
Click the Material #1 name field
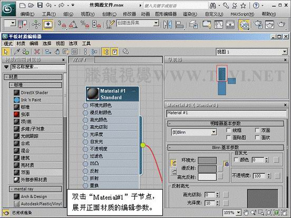pos(226,113)
